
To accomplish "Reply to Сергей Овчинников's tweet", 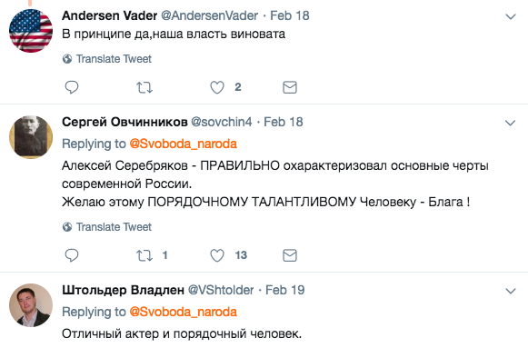I will point(72,255).
